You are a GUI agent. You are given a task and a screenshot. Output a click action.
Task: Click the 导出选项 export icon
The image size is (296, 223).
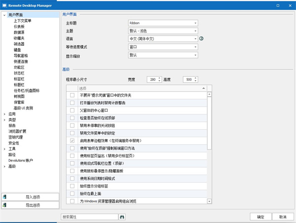[x=4, y=205]
